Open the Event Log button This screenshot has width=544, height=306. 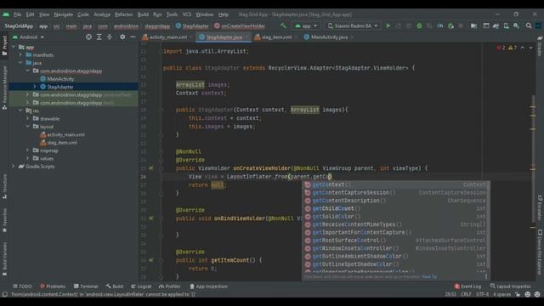tap(467, 286)
